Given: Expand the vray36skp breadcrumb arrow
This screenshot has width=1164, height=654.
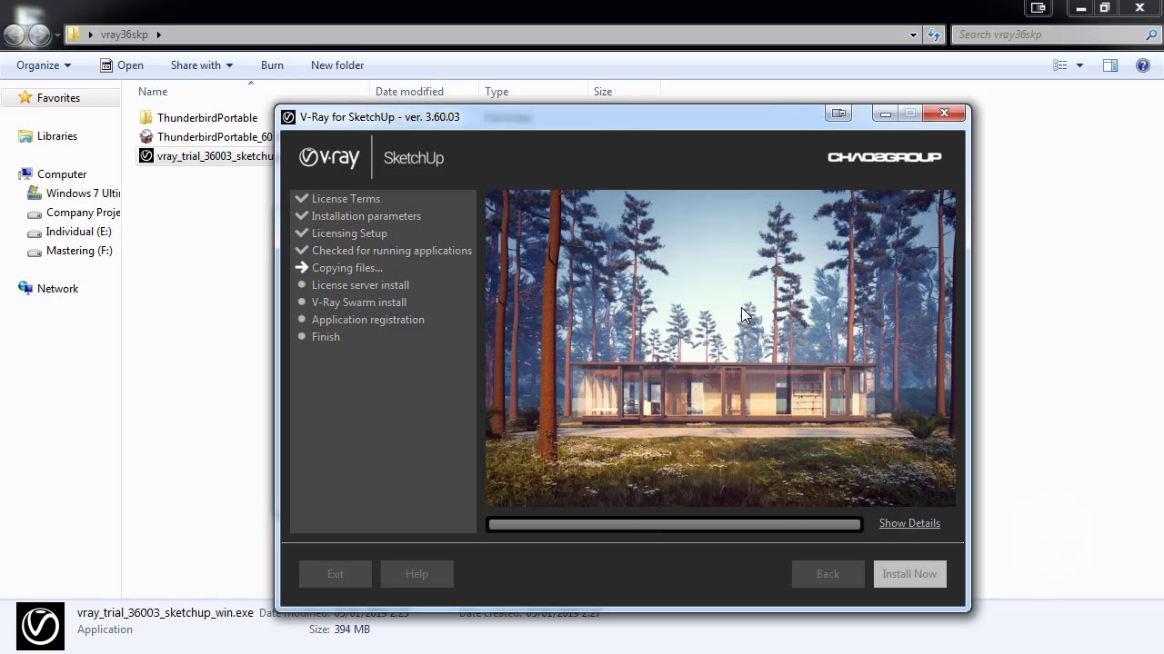Looking at the screenshot, I should (158, 35).
